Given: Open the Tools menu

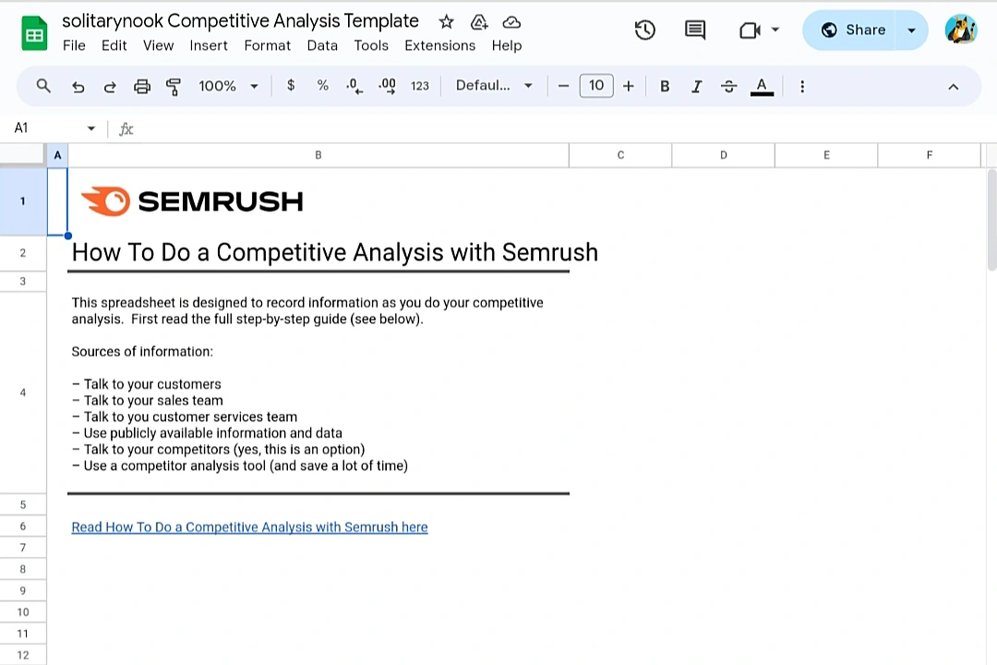Looking at the screenshot, I should pos(371,46).
